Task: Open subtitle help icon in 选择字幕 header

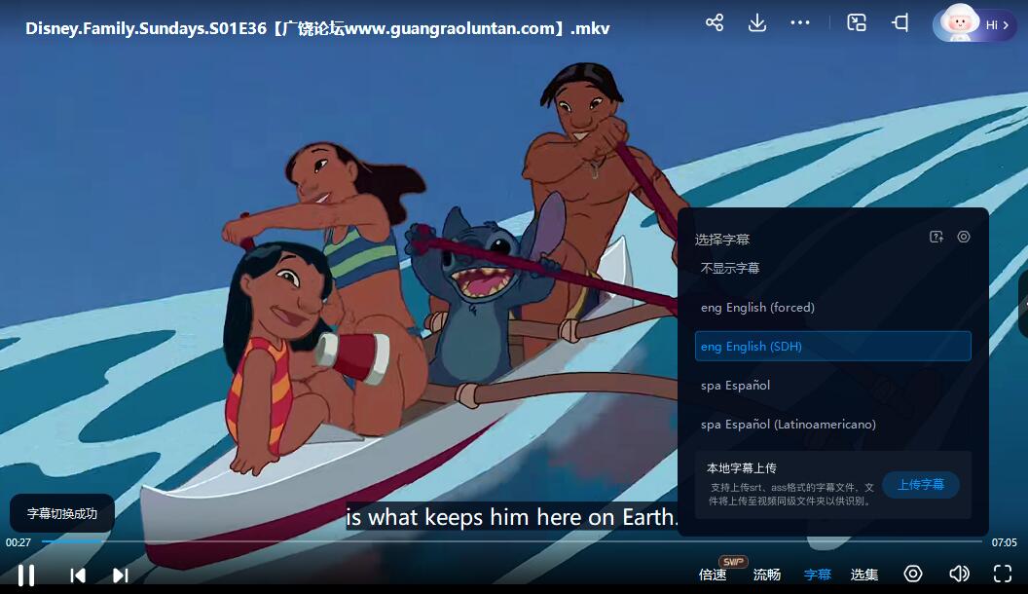Action: click(x=936, y=237)
